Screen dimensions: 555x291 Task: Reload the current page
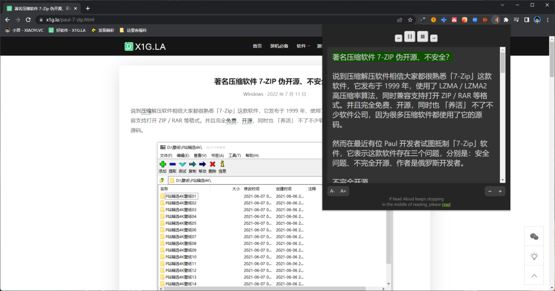(x=28, y=20)
